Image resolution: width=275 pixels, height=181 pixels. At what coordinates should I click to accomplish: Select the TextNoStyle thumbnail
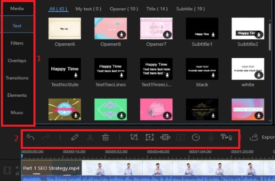65,69
